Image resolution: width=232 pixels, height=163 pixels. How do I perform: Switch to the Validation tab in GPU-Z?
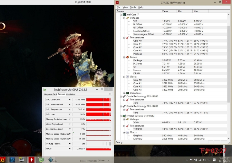(71, 94)
